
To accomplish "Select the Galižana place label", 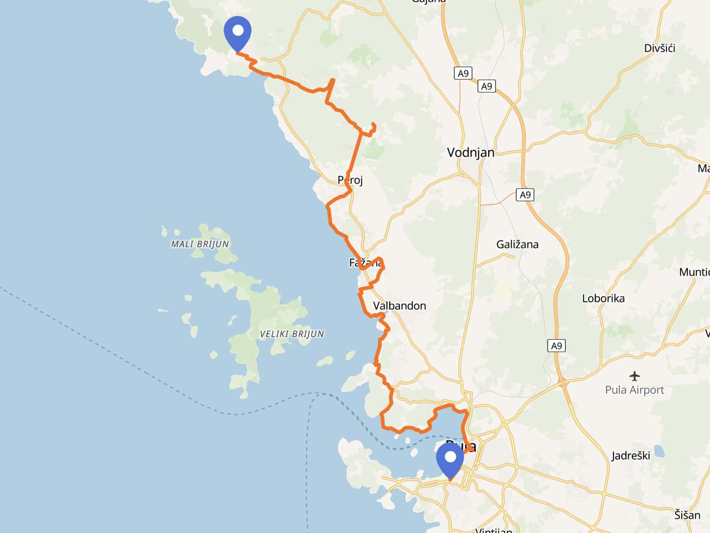I will pyautogui.click(x=517, y=244).
